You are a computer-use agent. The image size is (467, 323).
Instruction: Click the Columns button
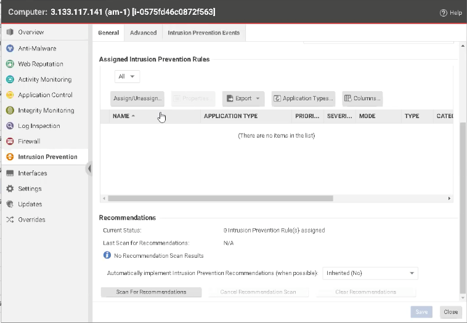tap(362, 98)
